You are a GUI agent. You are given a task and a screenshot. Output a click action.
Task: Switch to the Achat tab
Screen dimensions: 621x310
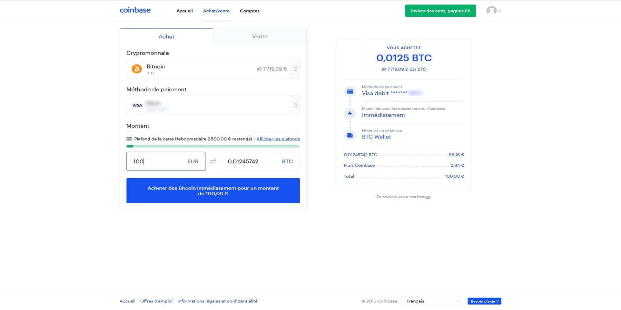coord(166,37)
